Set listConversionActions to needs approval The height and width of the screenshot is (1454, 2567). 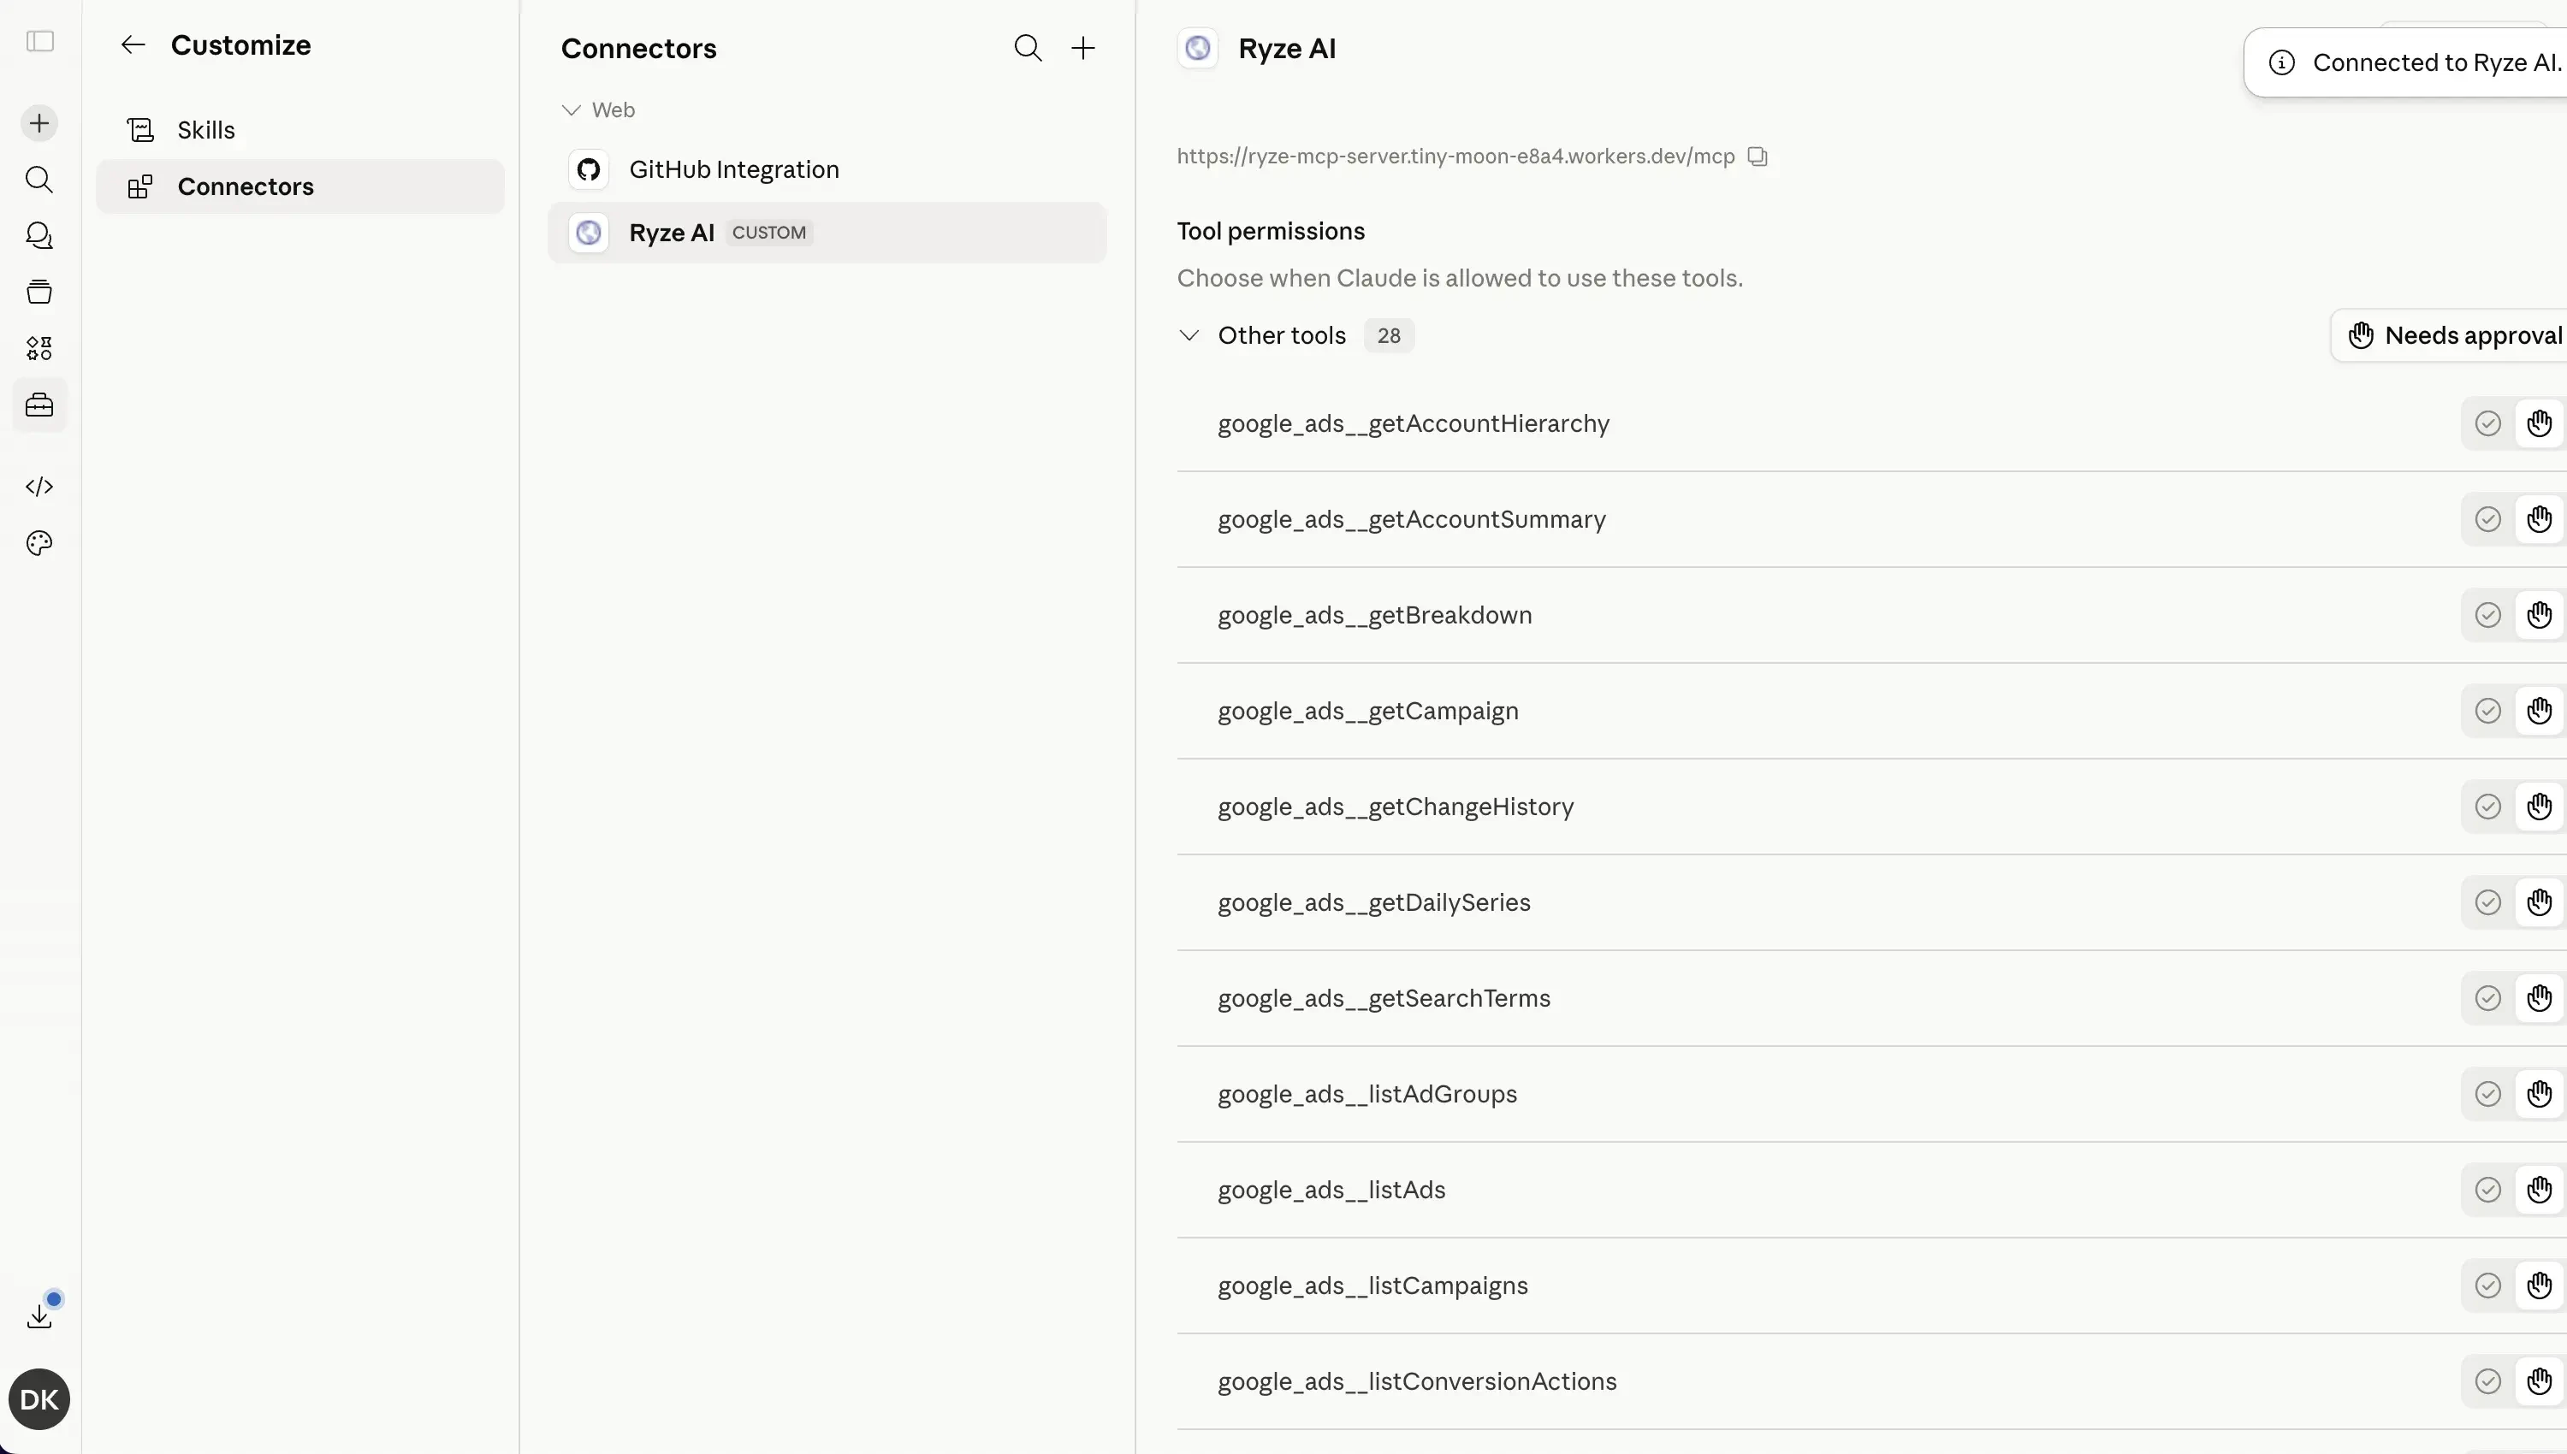2539,1382
